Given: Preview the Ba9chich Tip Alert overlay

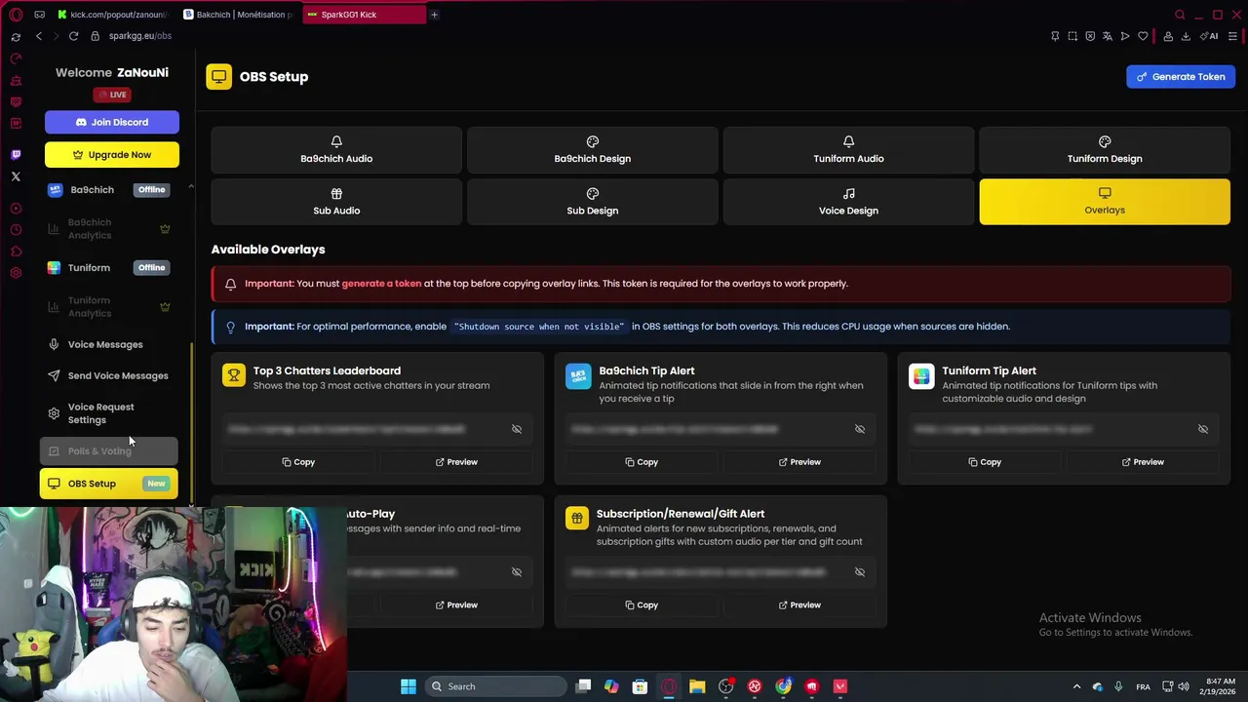Looking at the screenshot, I should [799, 462].
